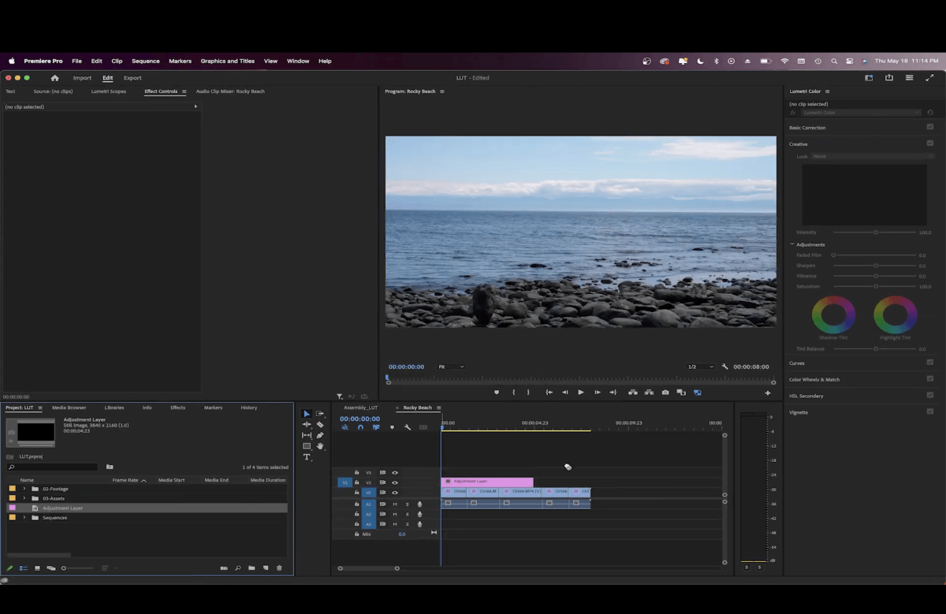
Task: Click Go to In button
Action: coord(549,393)
